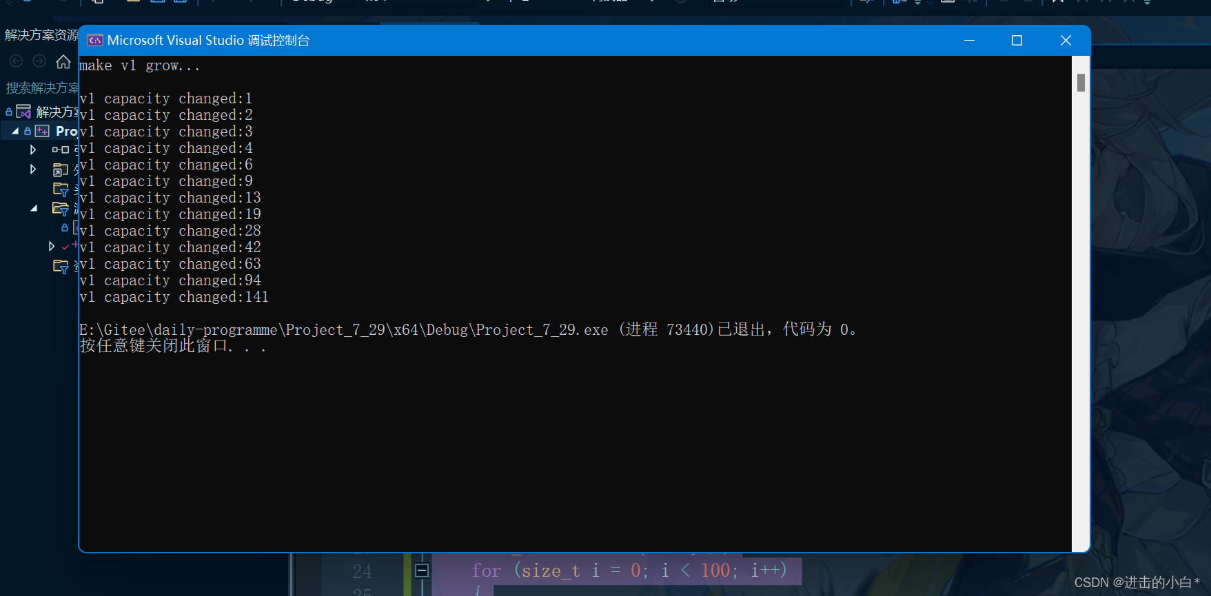The width and height of the screenshot is (1211, 596).
Task: Select the External Dependencies folder icon
Action: tap(61, 169)
